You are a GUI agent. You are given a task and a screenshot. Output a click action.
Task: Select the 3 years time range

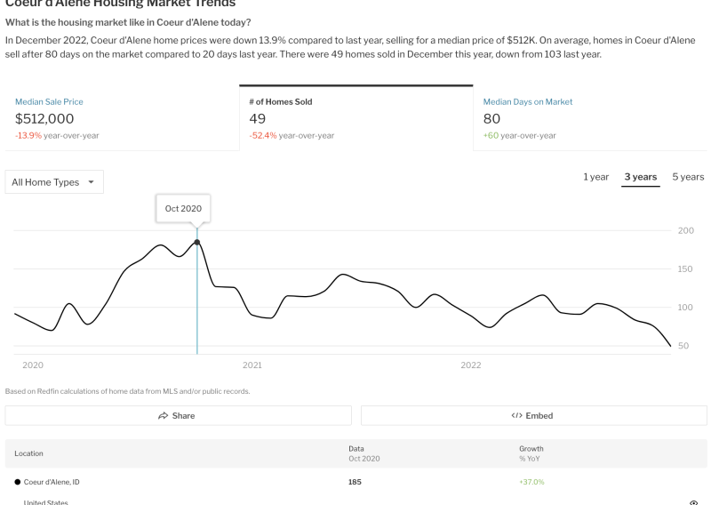[x=640, y=177]
